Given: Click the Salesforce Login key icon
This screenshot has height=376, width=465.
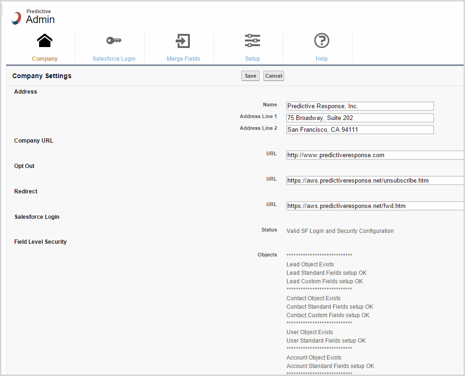Looking at the screenshot, I should [114, 41].
